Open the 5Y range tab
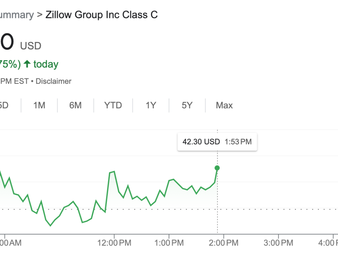This screenshot has height=253, width=338. click(x=187, y=105)
